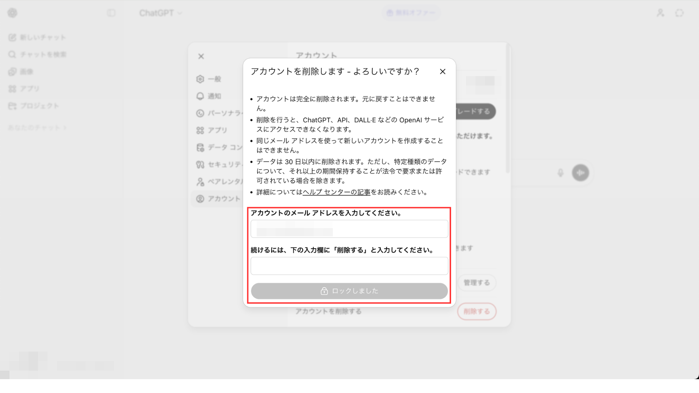The image size is (699, 393).
Task: Click the 「削除する」 confirmation text input field
Action: [349, 266]
